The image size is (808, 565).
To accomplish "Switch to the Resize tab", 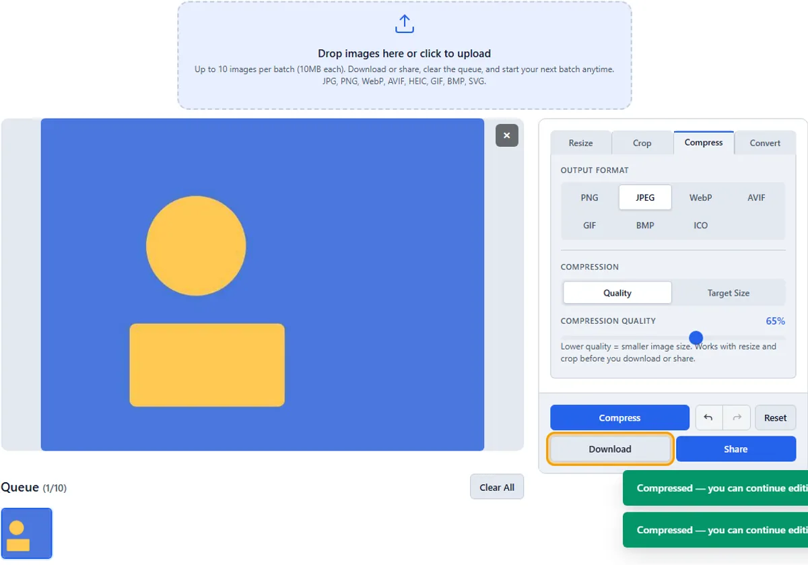I will [581, 143].
